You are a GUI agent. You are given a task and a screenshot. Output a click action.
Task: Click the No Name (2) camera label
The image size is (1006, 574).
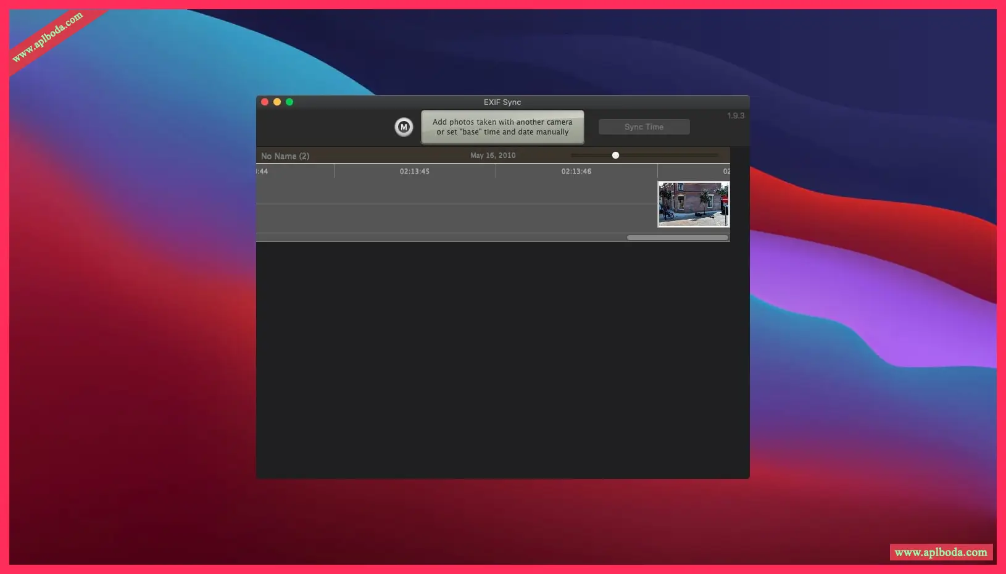pos(285,156)
